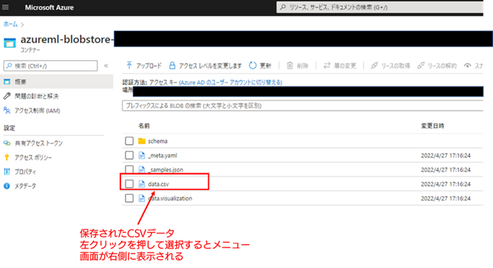Viewport: 493px width, 268px height.
Task: Click the break lease broken-link icon
Action: point(420,65)
